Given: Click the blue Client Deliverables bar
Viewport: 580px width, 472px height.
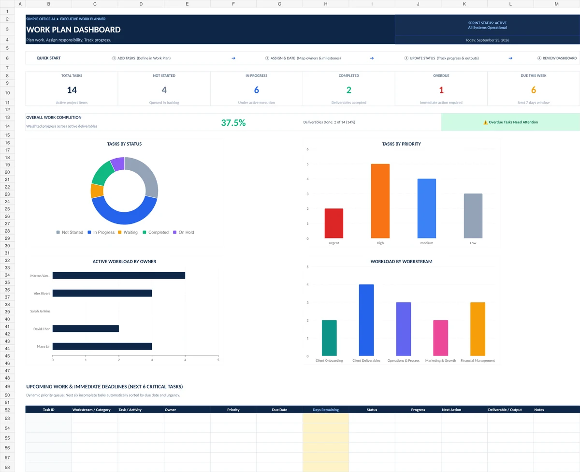Looking at the screenshot, I should click(x=366, y=320).
